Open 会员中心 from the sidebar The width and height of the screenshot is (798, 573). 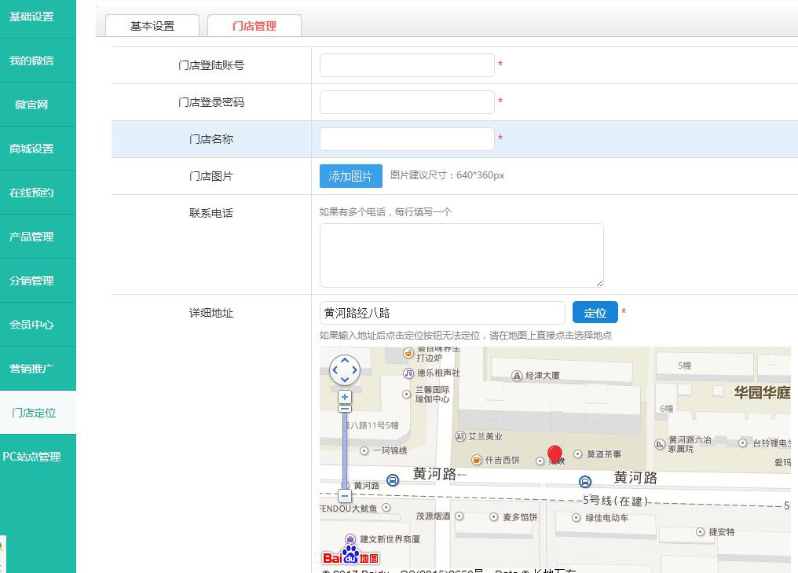[31, 325]
